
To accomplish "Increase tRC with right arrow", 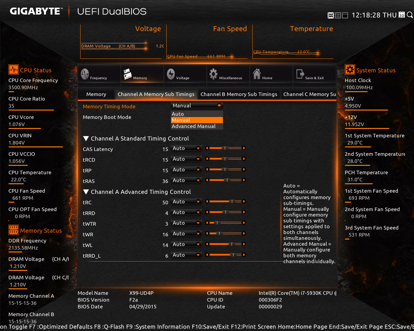I will coord(244,201).
